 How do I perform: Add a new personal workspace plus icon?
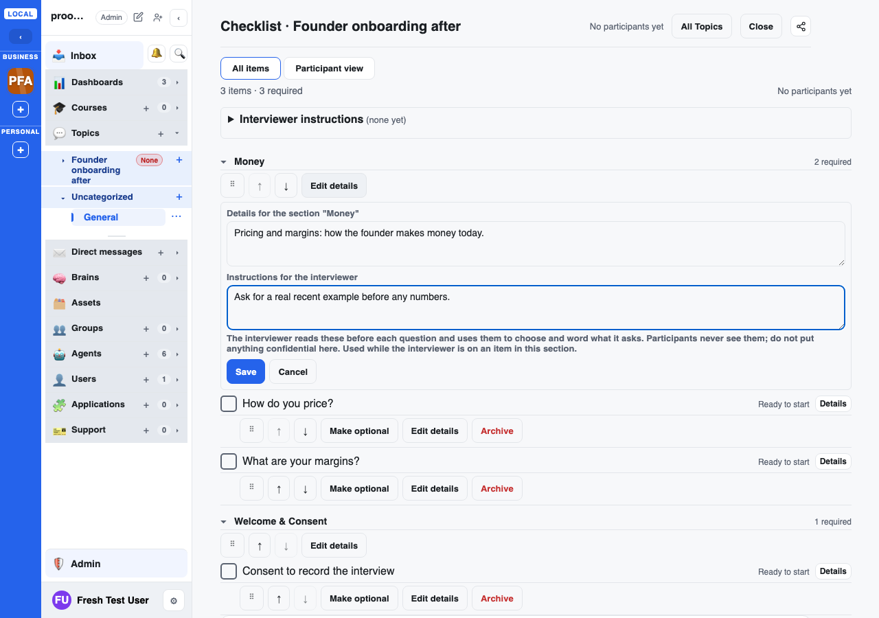coord(21,150)
